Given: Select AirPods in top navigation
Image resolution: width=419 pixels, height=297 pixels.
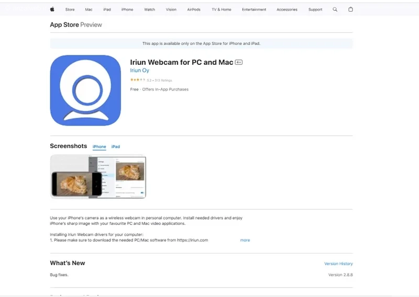Looking at the screenshot, I should click(194, 9).
